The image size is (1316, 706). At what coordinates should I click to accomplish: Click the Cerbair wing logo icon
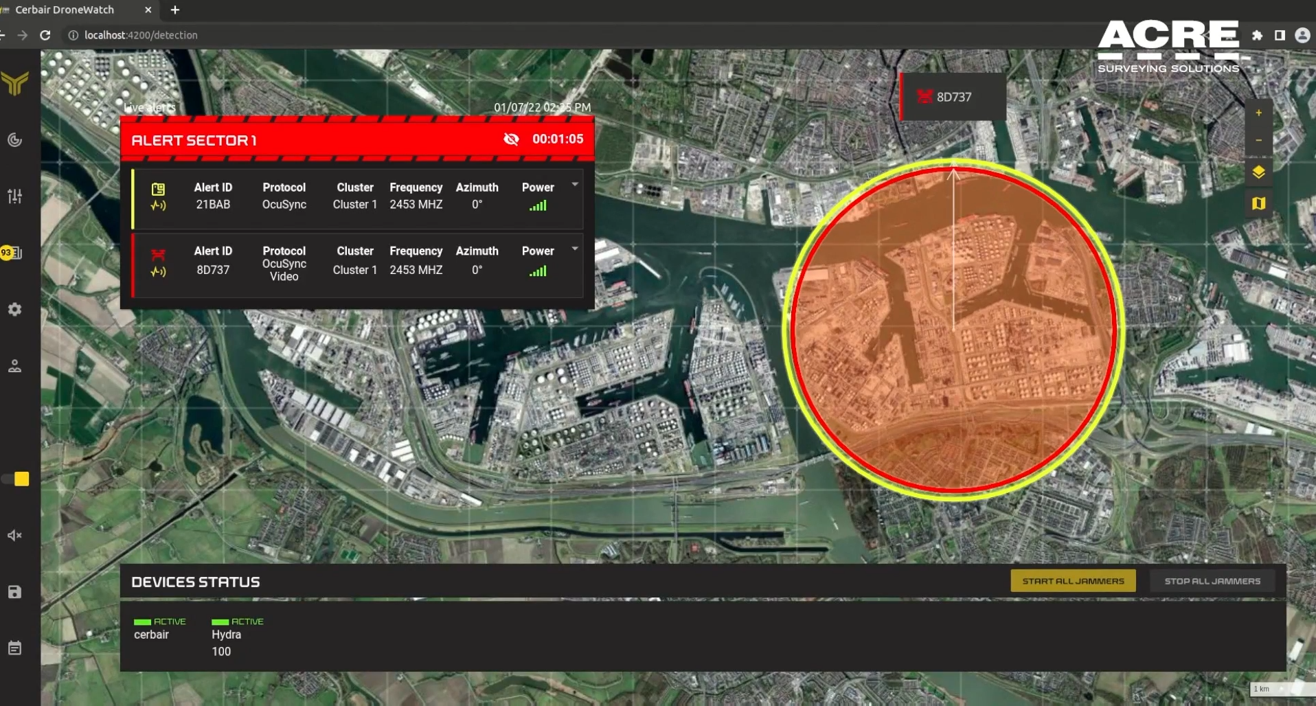[x=14, y=83]
